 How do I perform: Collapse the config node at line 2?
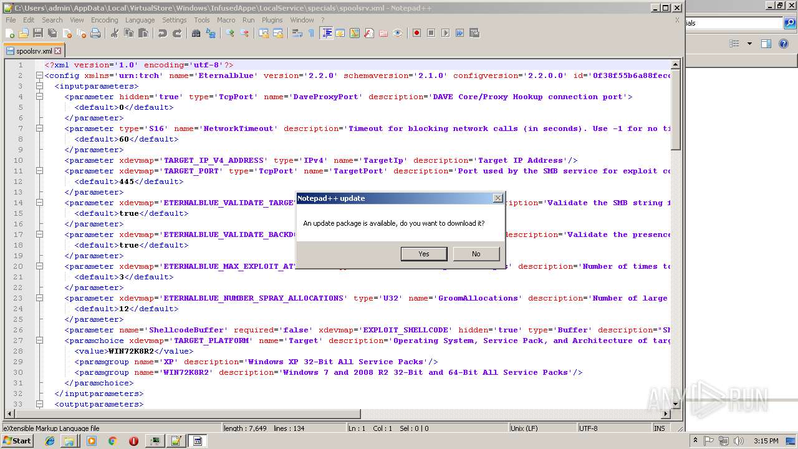pos(39,75)
